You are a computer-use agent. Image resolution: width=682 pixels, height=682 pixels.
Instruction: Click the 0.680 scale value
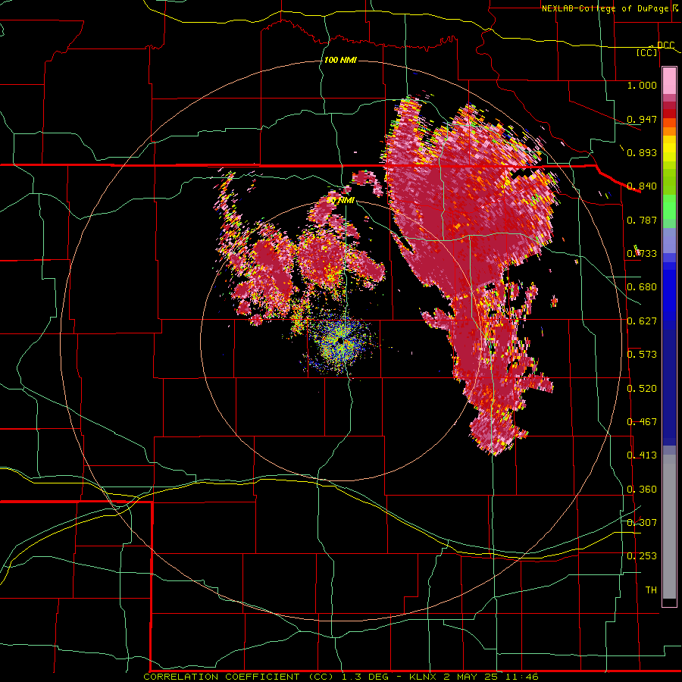click(642, 287)
